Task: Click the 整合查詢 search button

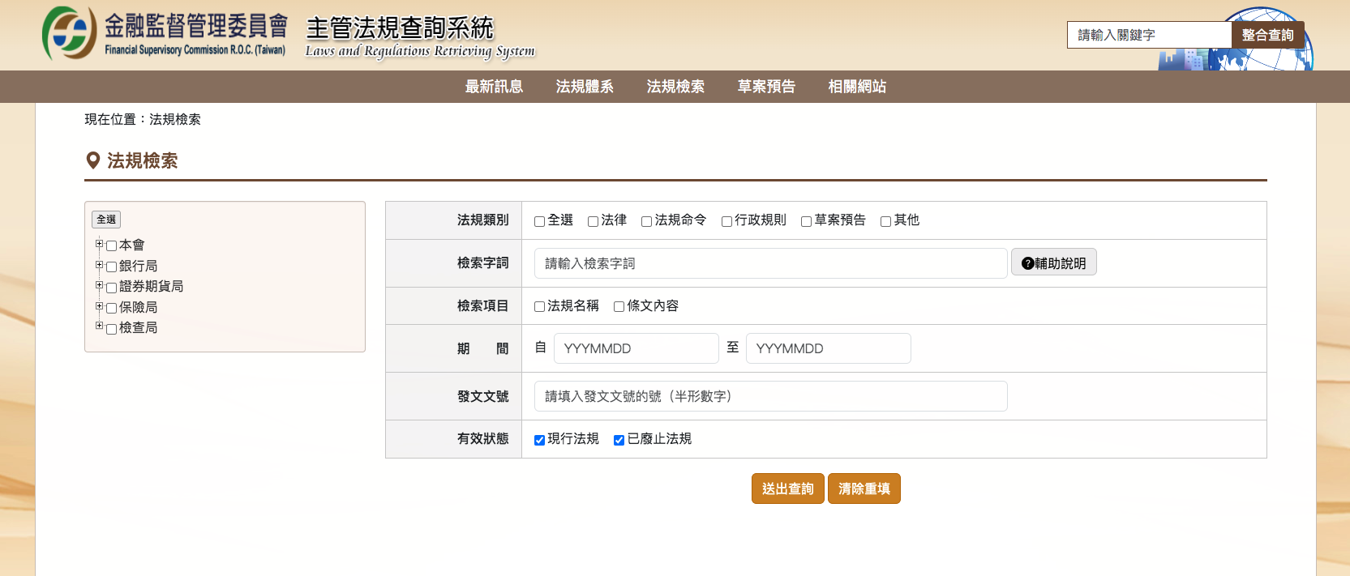Action: (x=1268, y=35)
